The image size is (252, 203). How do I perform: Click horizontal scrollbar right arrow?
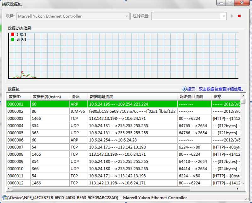coord(238,189)
